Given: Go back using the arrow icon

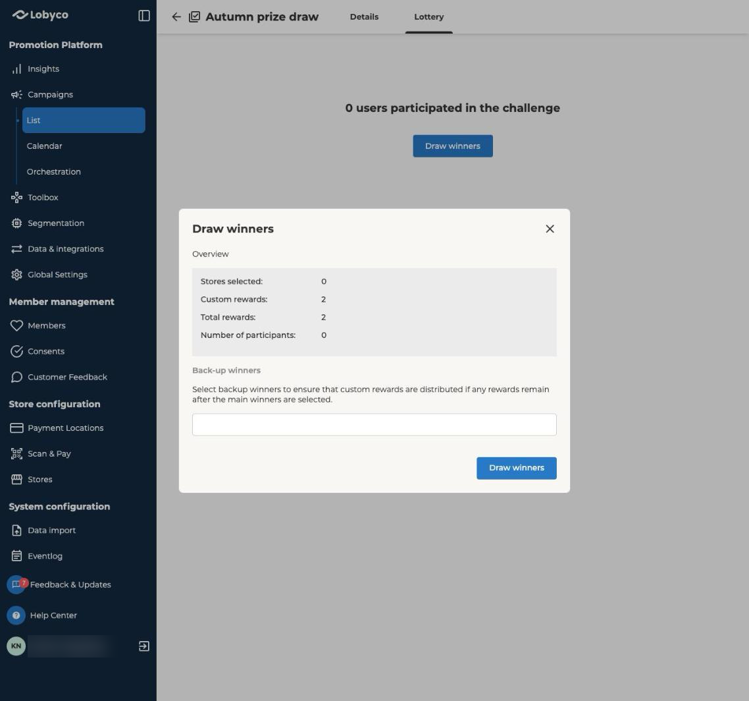Looking at the screenshot, I should pos(176,16).
